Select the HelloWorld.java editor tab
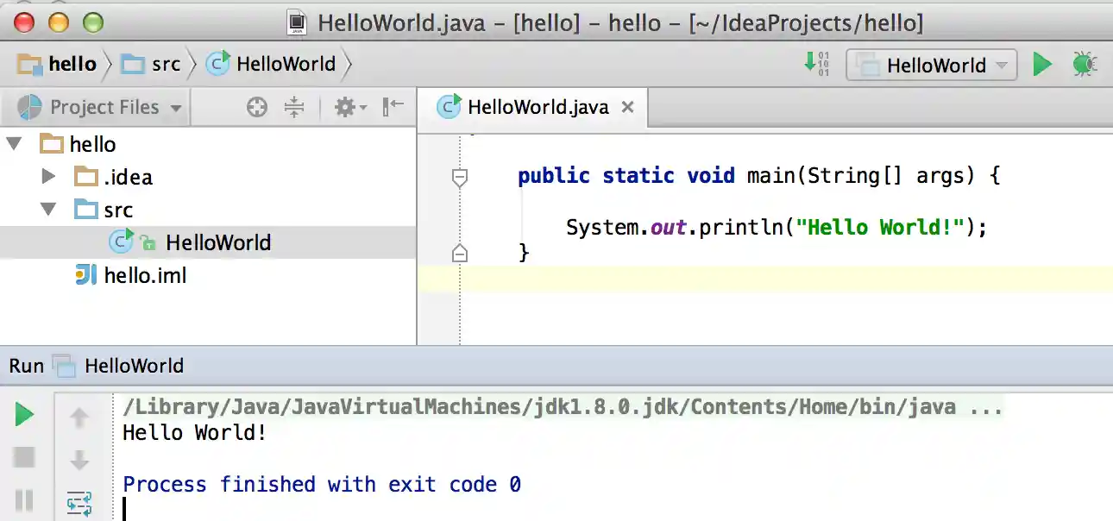This screenshot has height=521, width=1113. [537, 108]
